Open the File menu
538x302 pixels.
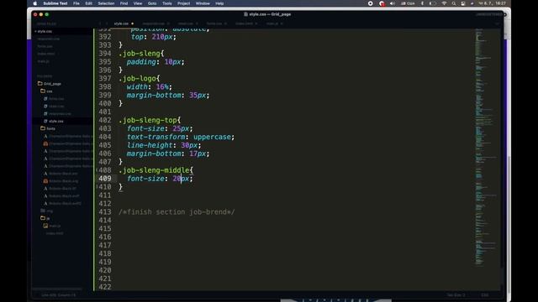[76, 3]
